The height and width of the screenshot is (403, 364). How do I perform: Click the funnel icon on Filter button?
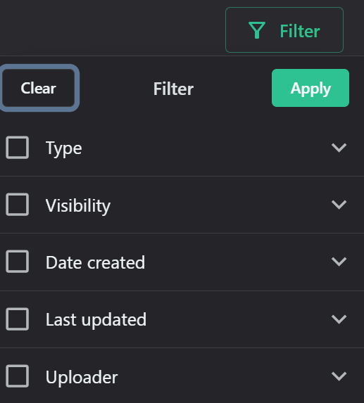(x=257, y=30)
